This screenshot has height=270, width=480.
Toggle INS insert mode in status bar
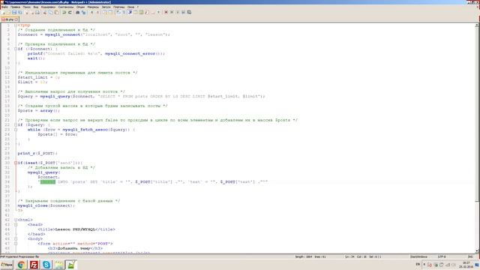pos(470,256)
